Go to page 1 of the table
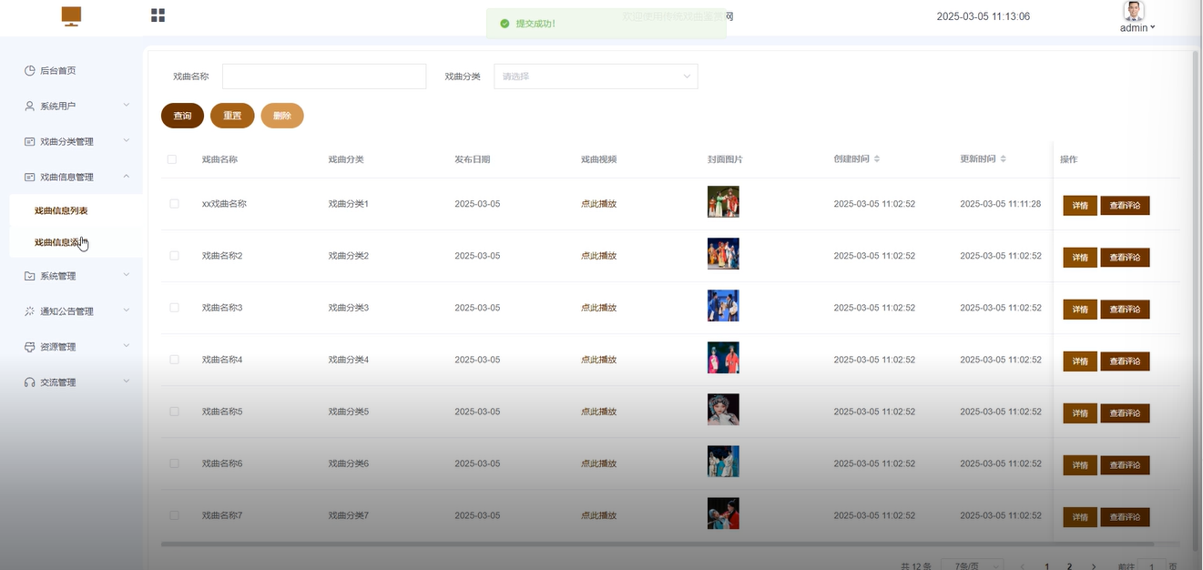The width and height of the screenshot is (1203, 570). pyautogui.click(x=1046, y=565)
